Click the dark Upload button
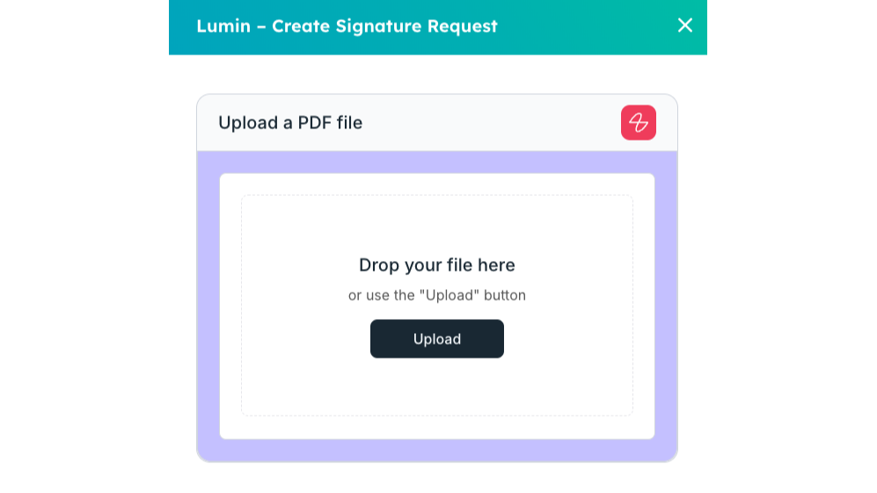Screen dimensions: 877x493 [437, 338]
